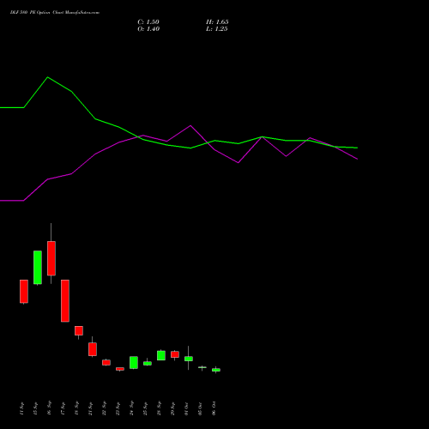Click the "16 Sep" date label

[x=49, y=408]
